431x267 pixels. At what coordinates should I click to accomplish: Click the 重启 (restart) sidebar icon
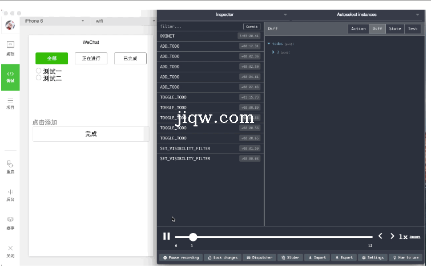pos(10,167)
